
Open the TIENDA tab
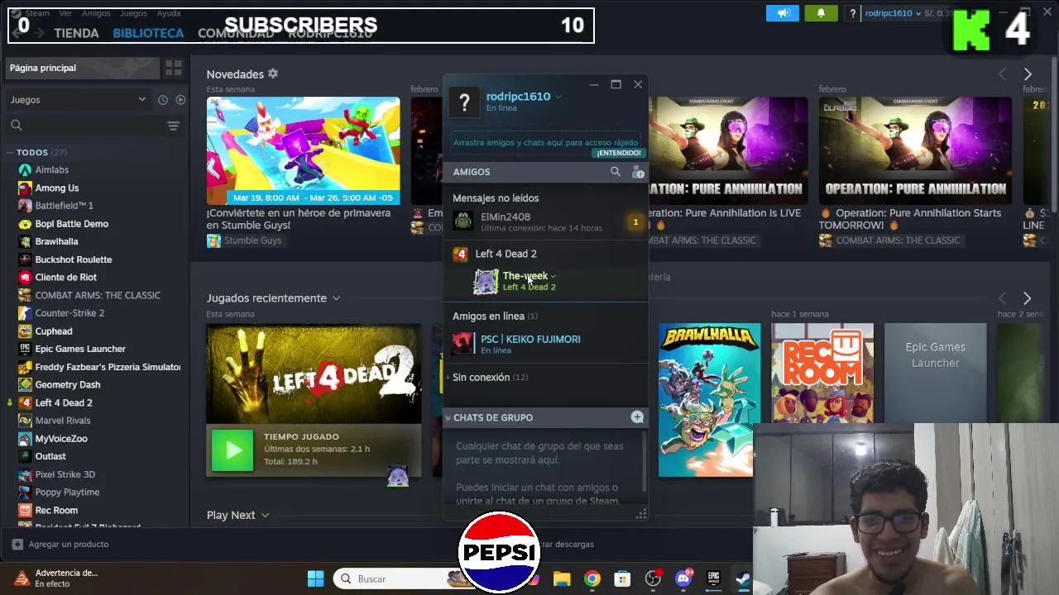tap(76, 33)
